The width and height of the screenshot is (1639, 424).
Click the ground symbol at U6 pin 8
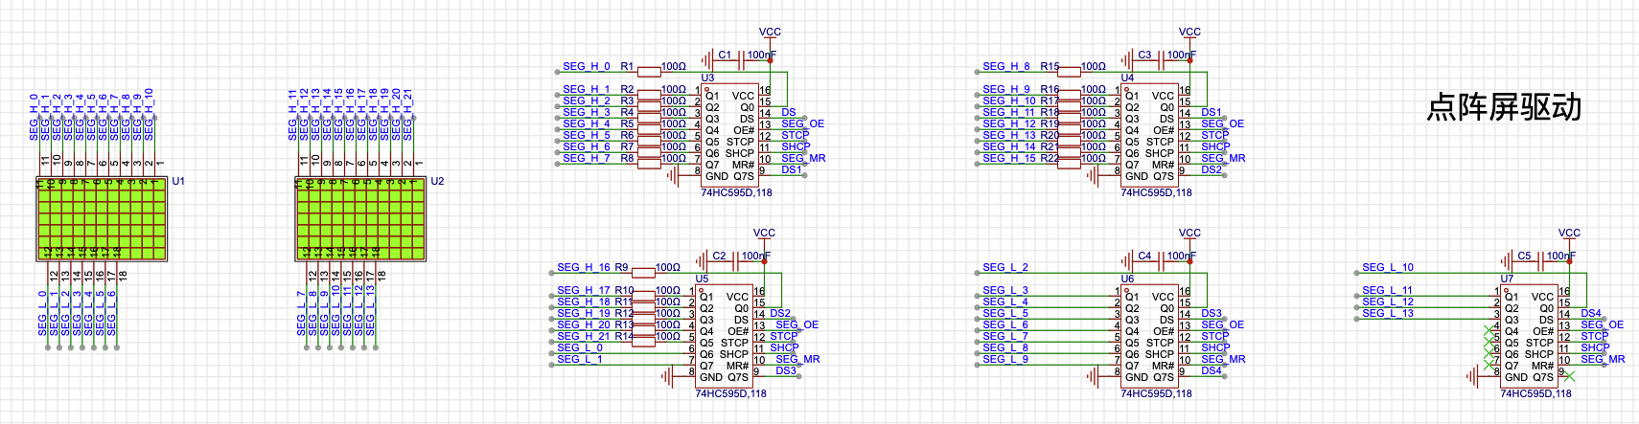point(1093,376)
